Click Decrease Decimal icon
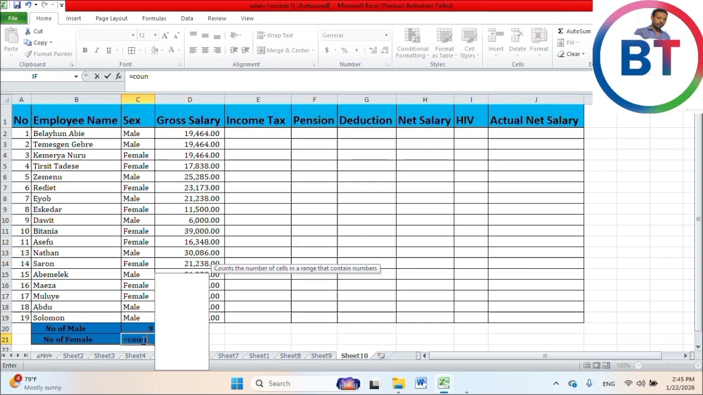The height and width of the screenshot is (395, 703). [384, 50]
